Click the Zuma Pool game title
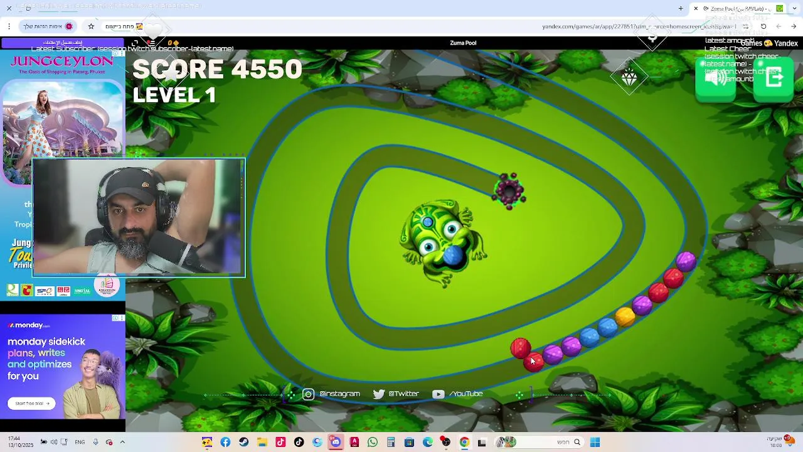 click(x=463, y=43)
